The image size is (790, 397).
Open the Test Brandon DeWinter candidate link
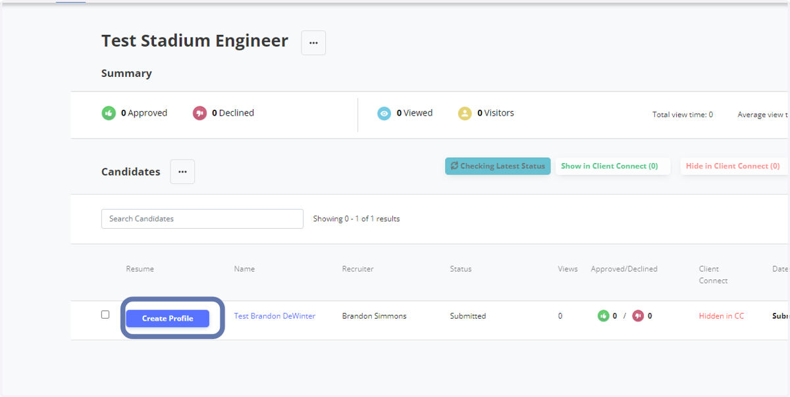coord(275,316)
